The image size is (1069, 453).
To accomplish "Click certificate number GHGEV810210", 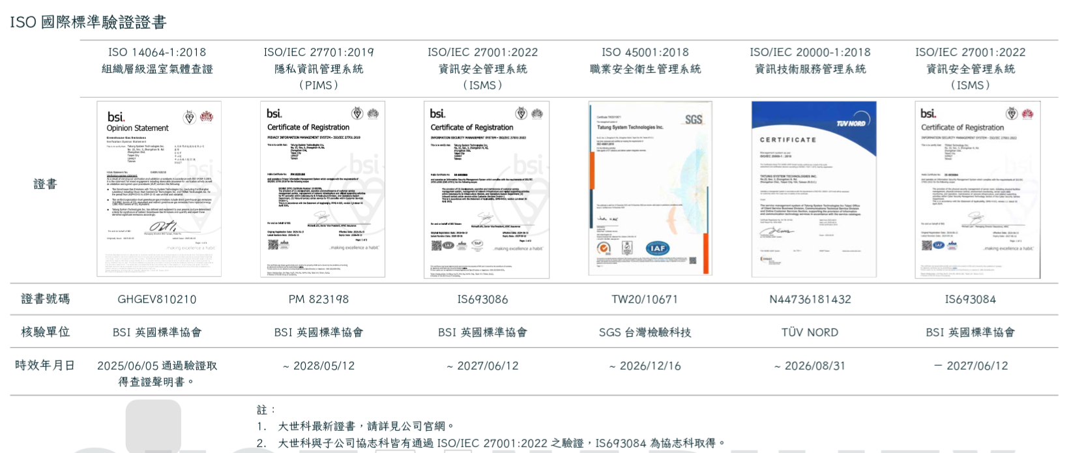I will pyautogui.click(x=157, y=299).
